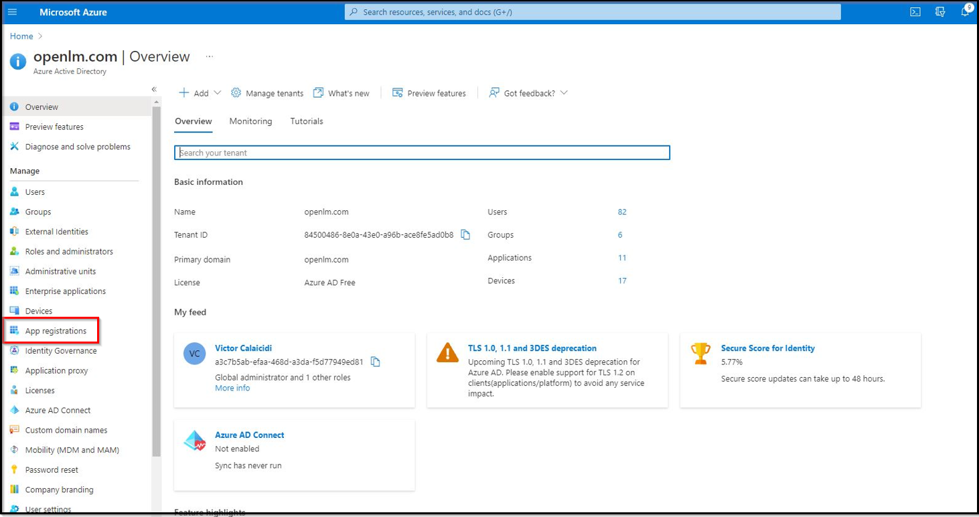Open the notifications bell icon
979x517 pixels.
[x=965, y=12]
